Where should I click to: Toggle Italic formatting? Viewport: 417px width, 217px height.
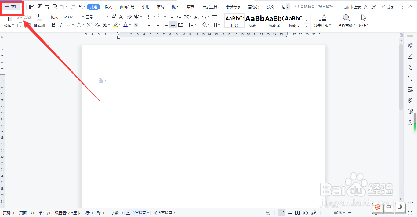[61, 25]
